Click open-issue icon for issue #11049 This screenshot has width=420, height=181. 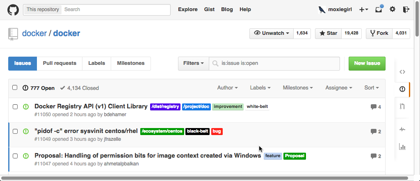click(x=26, y=131)
